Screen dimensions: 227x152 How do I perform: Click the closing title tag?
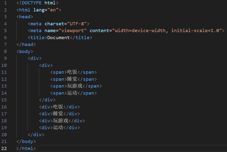click(x=81, y=38)
